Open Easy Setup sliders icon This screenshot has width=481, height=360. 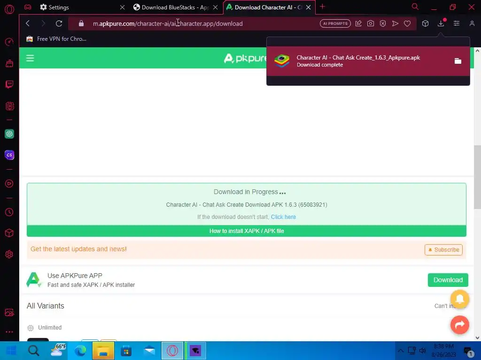[457, 23]
